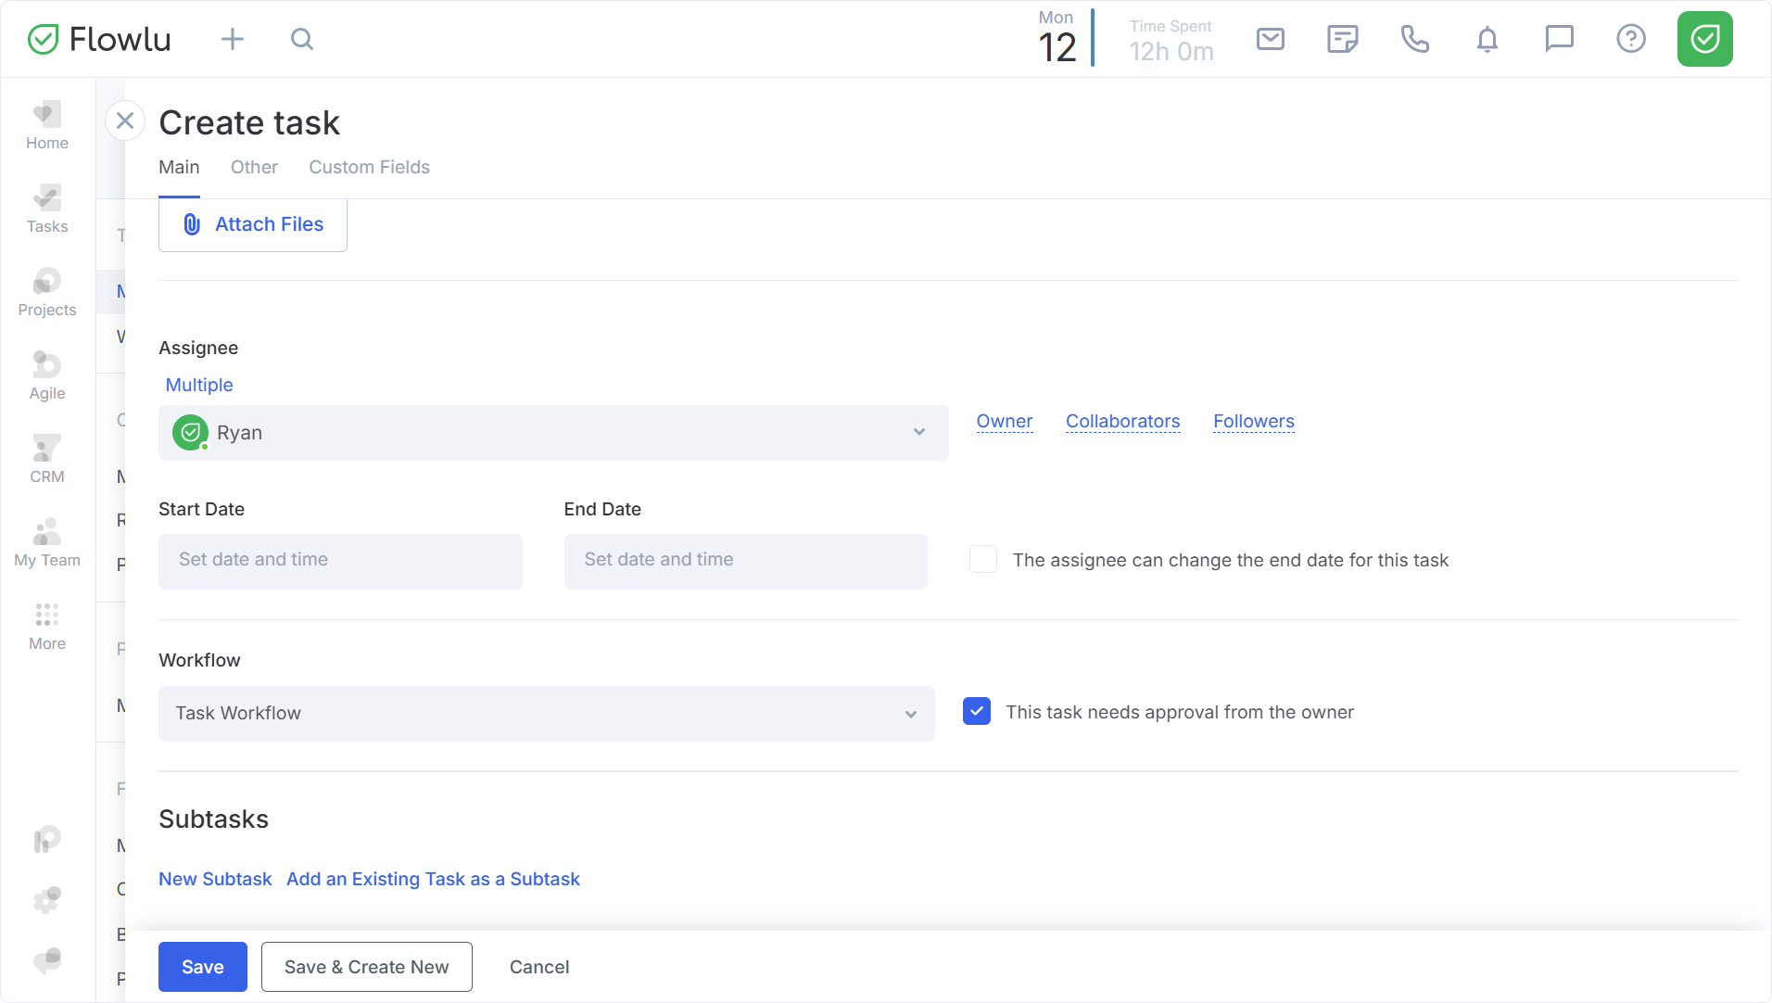
Task: Enable assignee can change end date checkbox
Action: coord(983,560)
